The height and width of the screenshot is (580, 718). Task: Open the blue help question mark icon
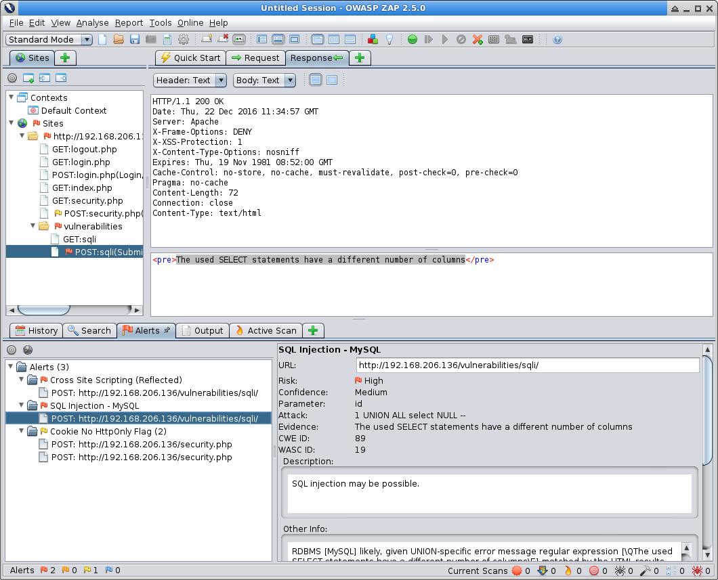pyautogui.click(x=557, y=39)
